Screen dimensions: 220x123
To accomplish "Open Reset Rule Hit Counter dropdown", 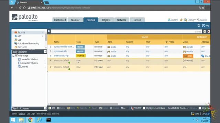I will click(x=178, y=108).
